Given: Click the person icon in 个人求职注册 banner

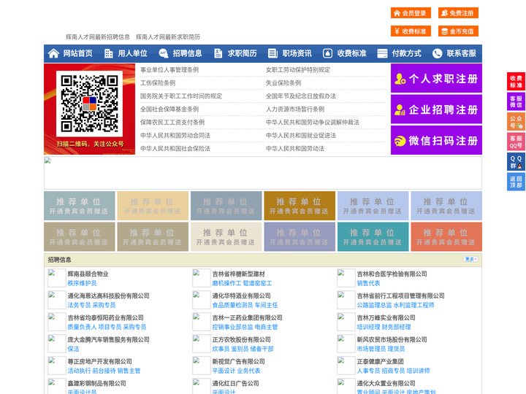Looking at the screenshot, I should (x=400, y=79).
